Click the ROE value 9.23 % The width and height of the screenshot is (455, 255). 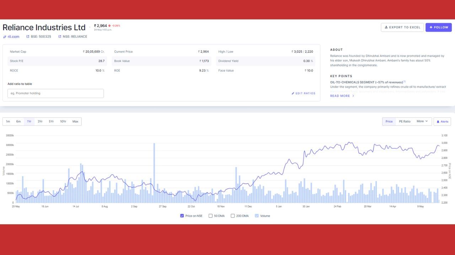click(204, 70)
